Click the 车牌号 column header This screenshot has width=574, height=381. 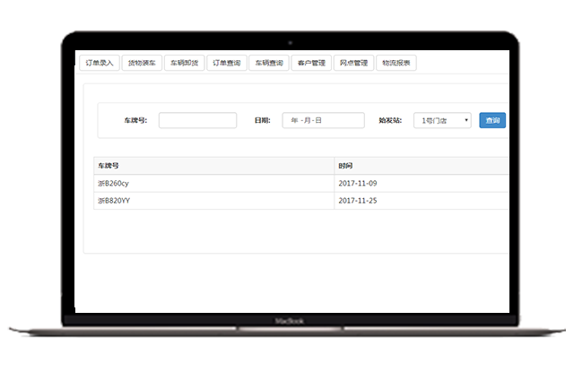pos(108,166)
